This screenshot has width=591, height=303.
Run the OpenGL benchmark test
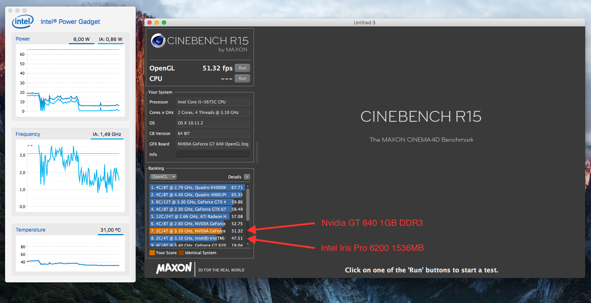(242, 68)
